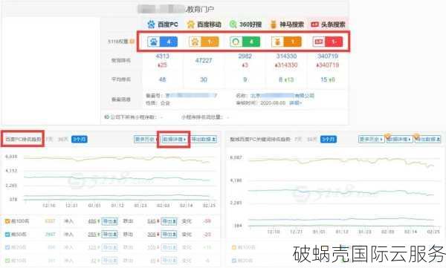Export 异出 keywords for 前20名 row
The width and height of the screenshot is (446, 268).
tap(169, 247)
